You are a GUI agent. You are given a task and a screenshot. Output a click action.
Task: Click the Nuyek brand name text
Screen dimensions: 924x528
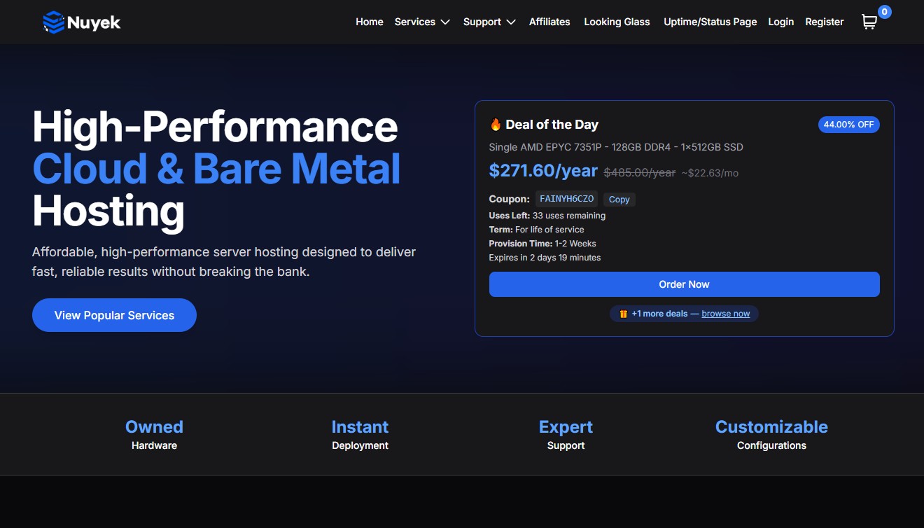tap(94, 23)
